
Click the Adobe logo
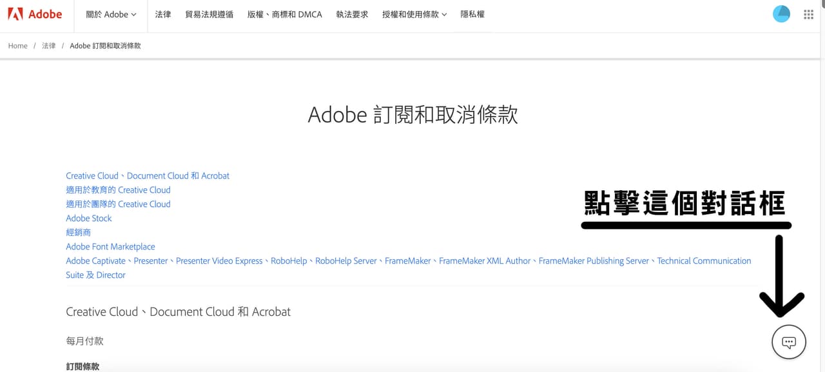pyautogui.click(x=35, y=14)
